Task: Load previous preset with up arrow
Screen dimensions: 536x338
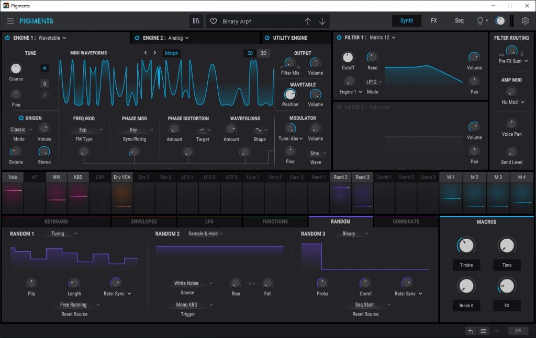Action: tap(308, 21)
